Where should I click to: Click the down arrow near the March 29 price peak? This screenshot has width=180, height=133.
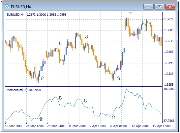point(60,43)
